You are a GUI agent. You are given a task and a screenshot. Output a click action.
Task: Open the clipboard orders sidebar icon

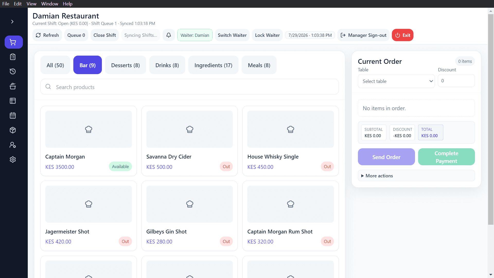(13, 57)
